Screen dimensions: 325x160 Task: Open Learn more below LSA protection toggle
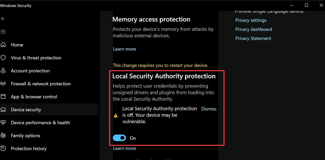125,148
